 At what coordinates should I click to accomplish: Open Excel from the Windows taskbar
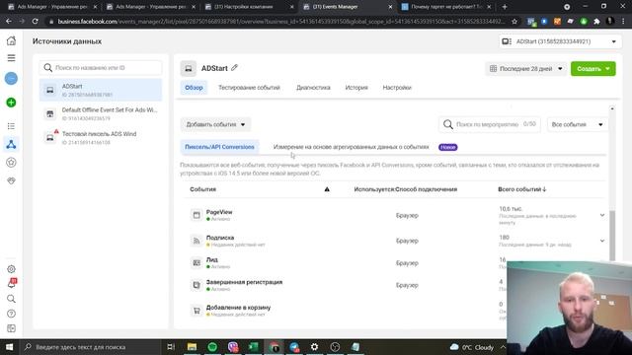click(x=254, y=346)
